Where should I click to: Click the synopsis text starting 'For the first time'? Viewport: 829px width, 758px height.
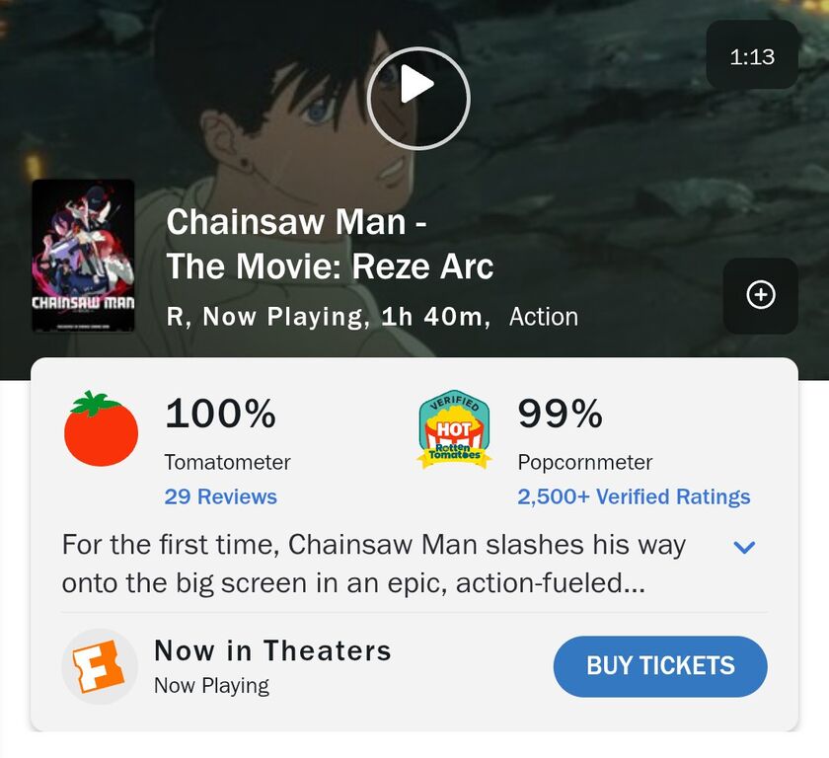pyautogui.click(x=373, y=564)
